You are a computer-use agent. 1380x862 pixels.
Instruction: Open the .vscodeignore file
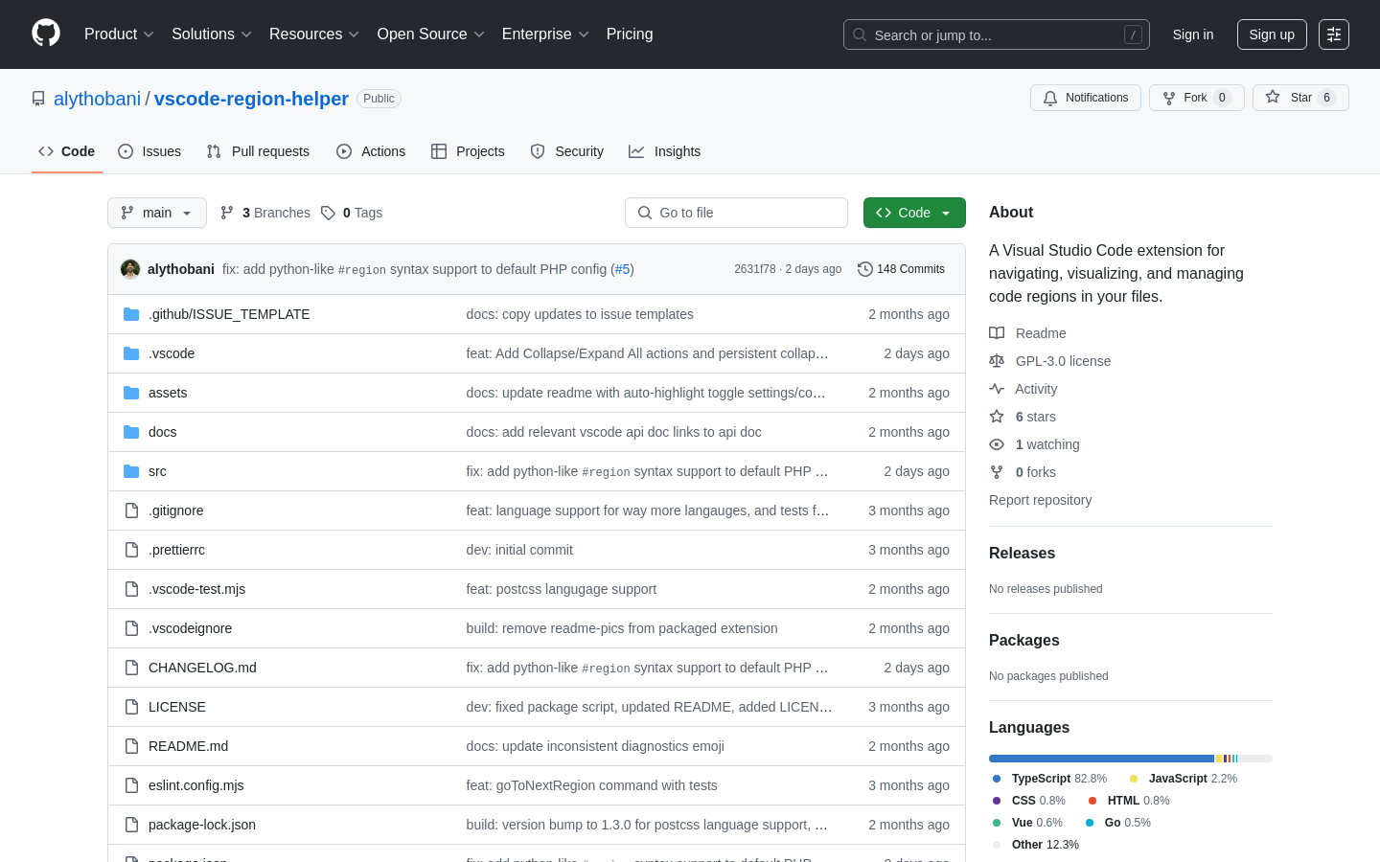click(190, 628)
